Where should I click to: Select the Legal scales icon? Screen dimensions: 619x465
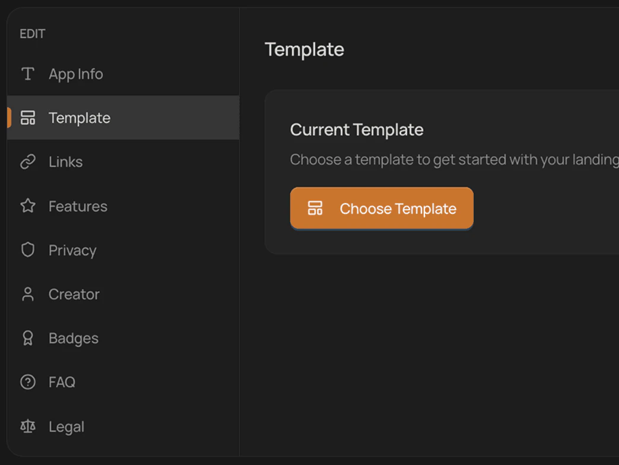[x=27, y=426]
